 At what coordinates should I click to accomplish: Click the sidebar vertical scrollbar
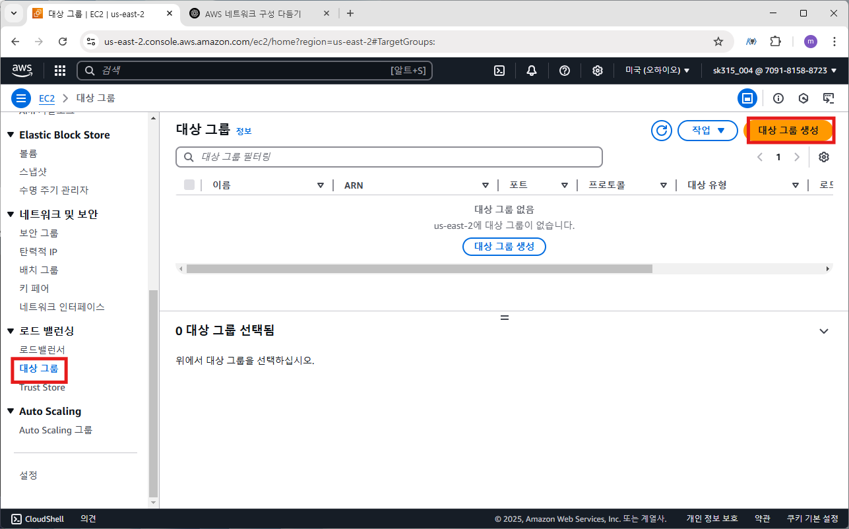(153, 392)
